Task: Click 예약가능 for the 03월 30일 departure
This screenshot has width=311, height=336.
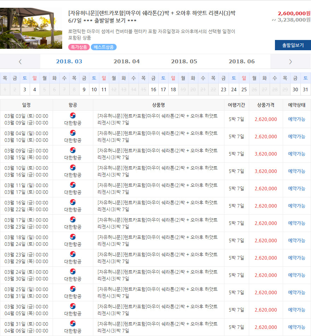Action: pos(297,310)
